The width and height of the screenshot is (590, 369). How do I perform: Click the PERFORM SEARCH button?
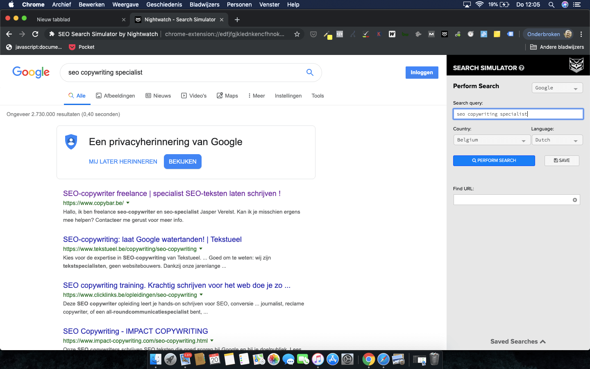click(x=494, y=161)
